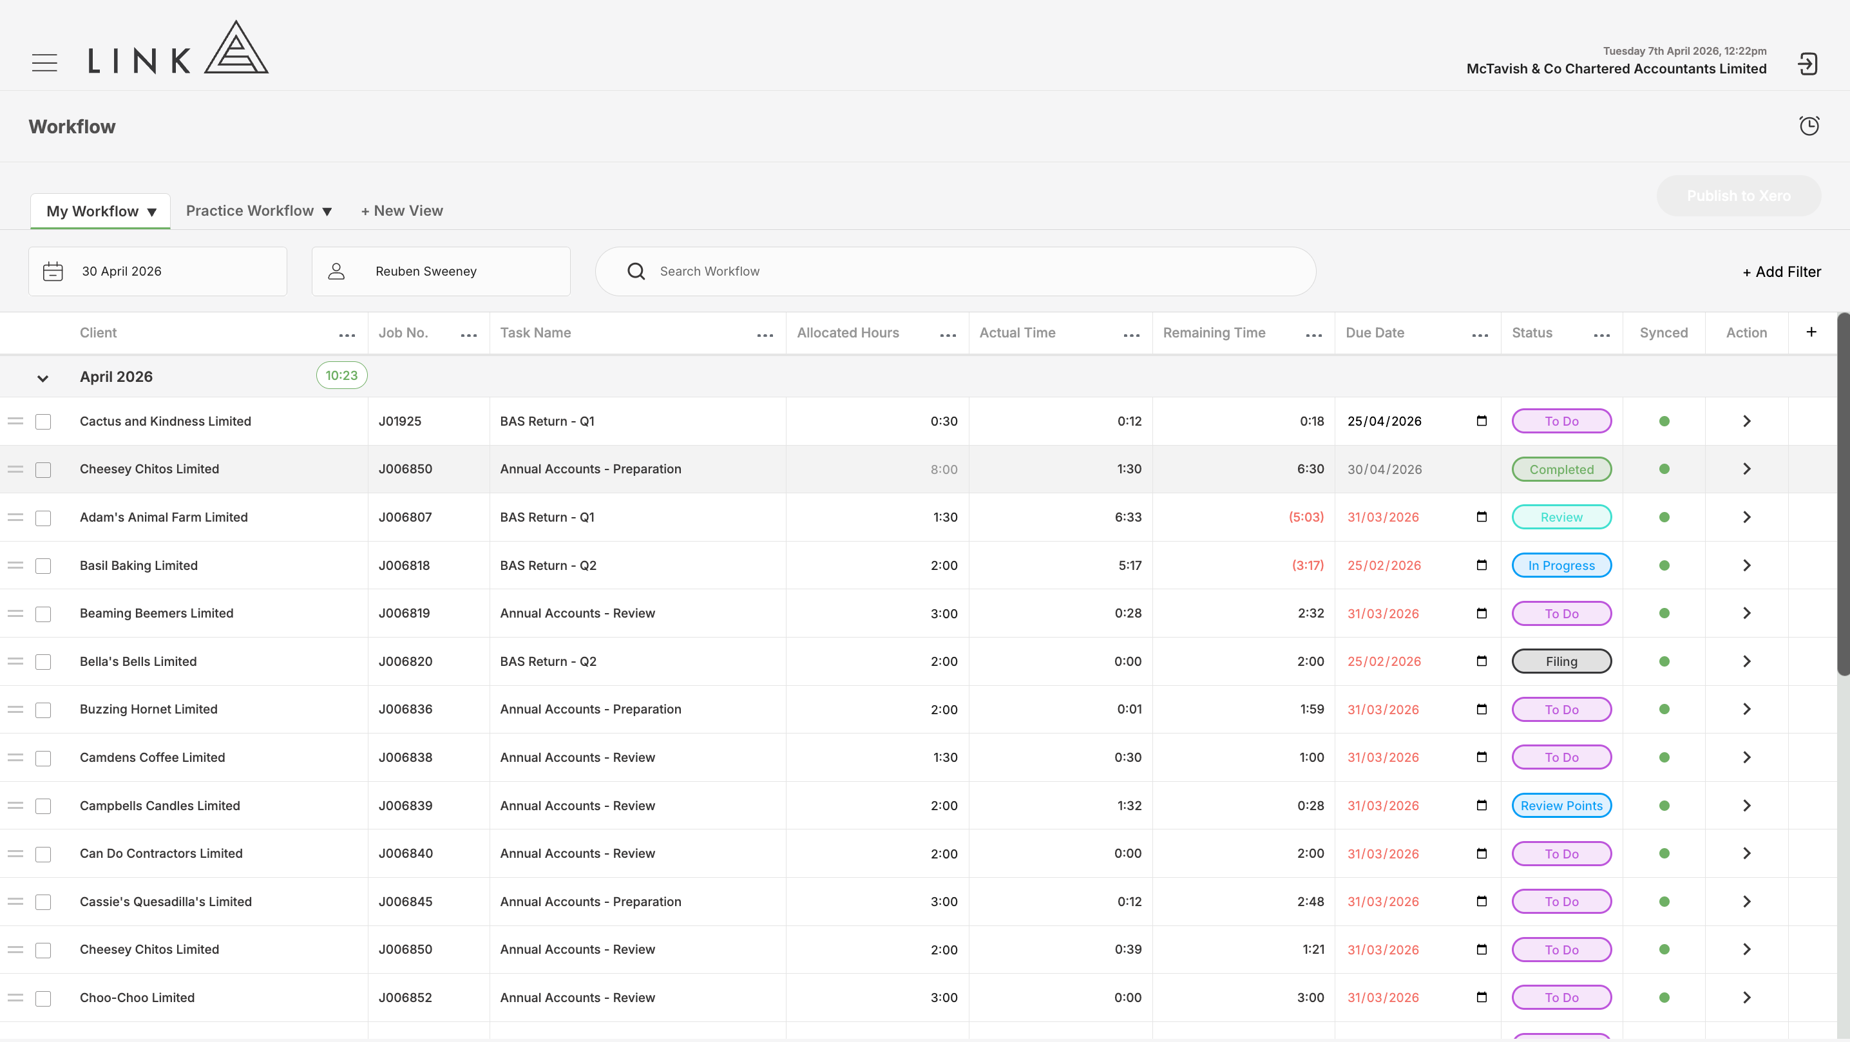
Task: Click the Action column header
Action: (x=1746, y=332)
